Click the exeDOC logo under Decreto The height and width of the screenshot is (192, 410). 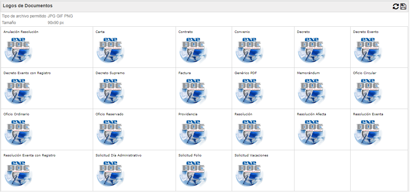[x=312, y=50]
